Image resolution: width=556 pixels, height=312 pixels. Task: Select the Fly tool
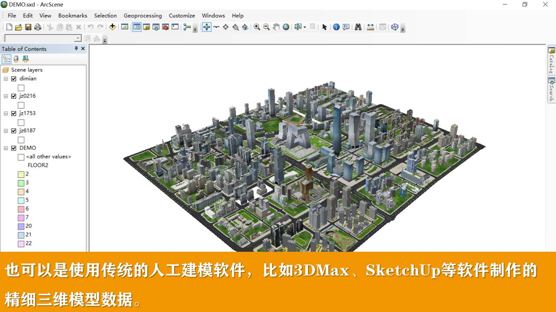click(216, 27)
